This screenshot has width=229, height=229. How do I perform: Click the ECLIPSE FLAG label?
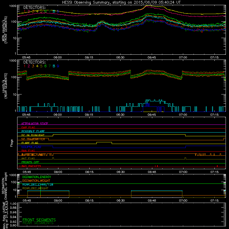click(x=31, y=147)
